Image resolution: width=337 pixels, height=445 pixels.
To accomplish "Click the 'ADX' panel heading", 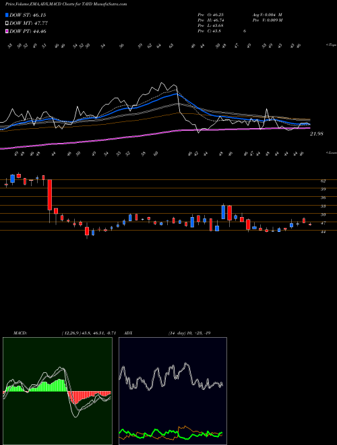I will [128, 333].
